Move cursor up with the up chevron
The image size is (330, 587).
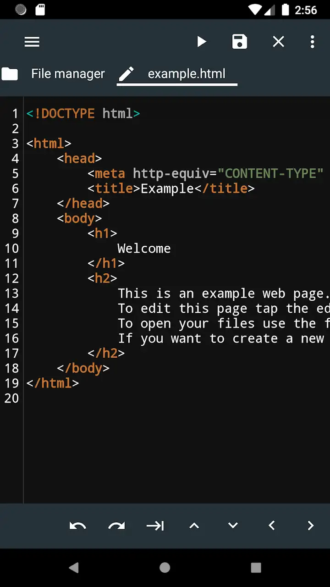[x=194, y=526]
